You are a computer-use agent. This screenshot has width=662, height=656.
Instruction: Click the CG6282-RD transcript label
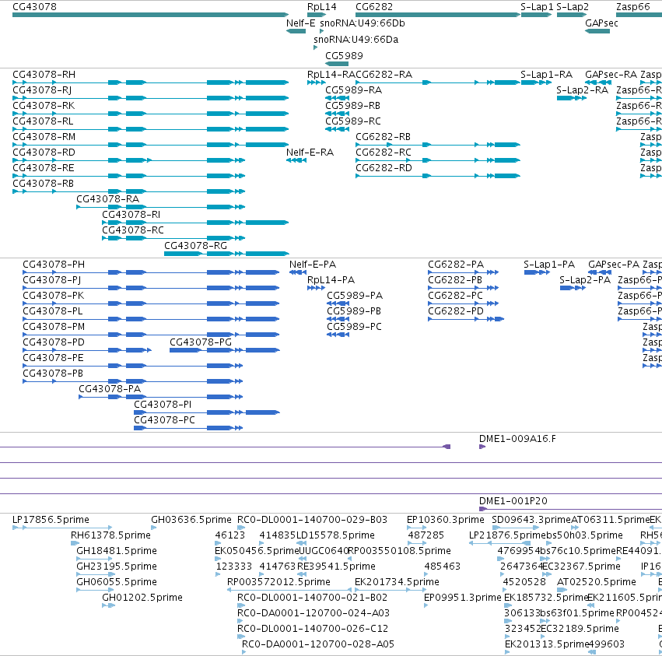(384, 168)
